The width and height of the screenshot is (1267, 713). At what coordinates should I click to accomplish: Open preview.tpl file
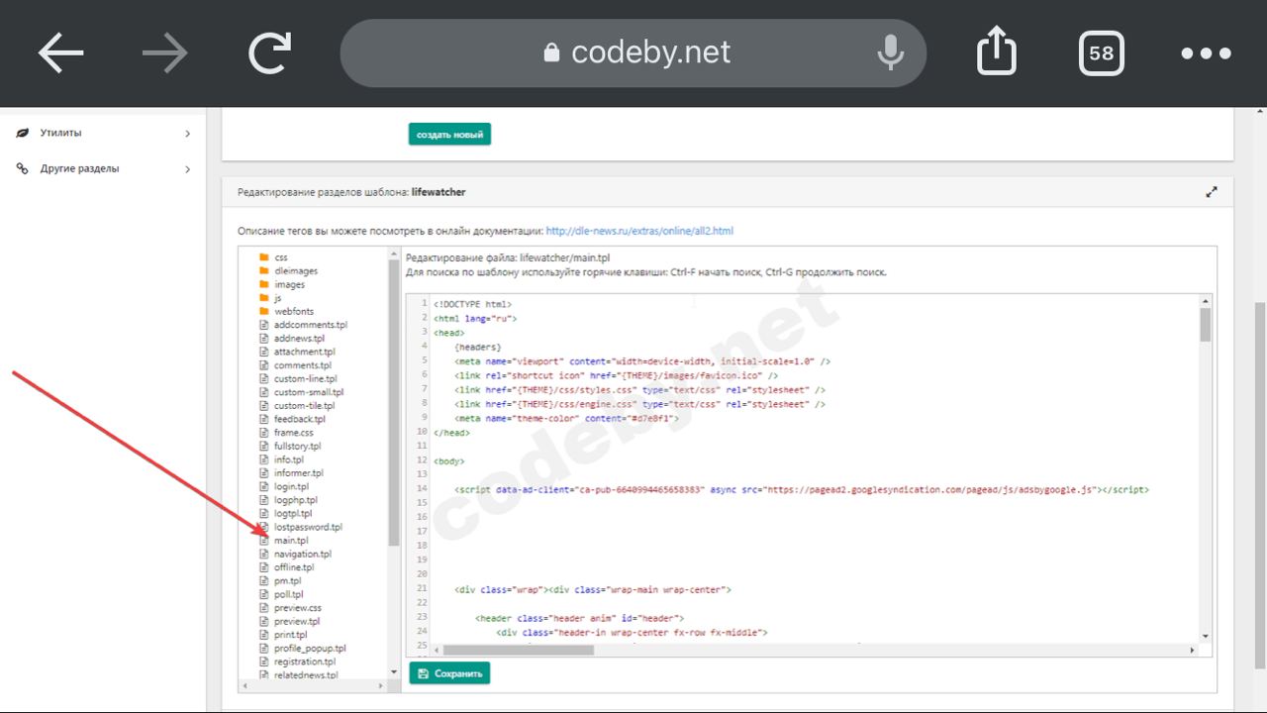pyautogui.click(x=297, y=622)
